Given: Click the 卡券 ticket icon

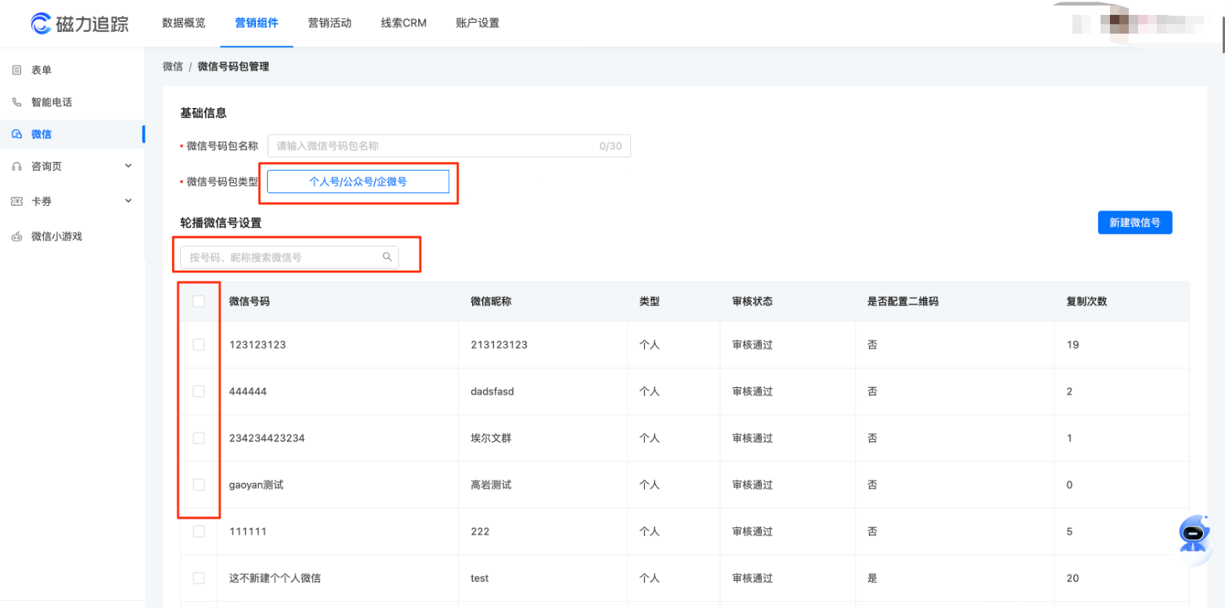Looking at the screenshot, I should coord(16,202).
